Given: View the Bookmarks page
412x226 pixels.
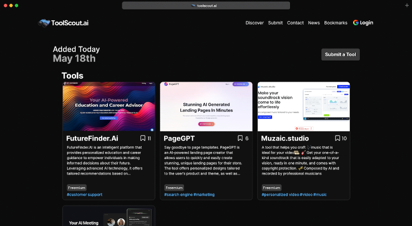Looking at the screenshot, I should pos(336,23).
